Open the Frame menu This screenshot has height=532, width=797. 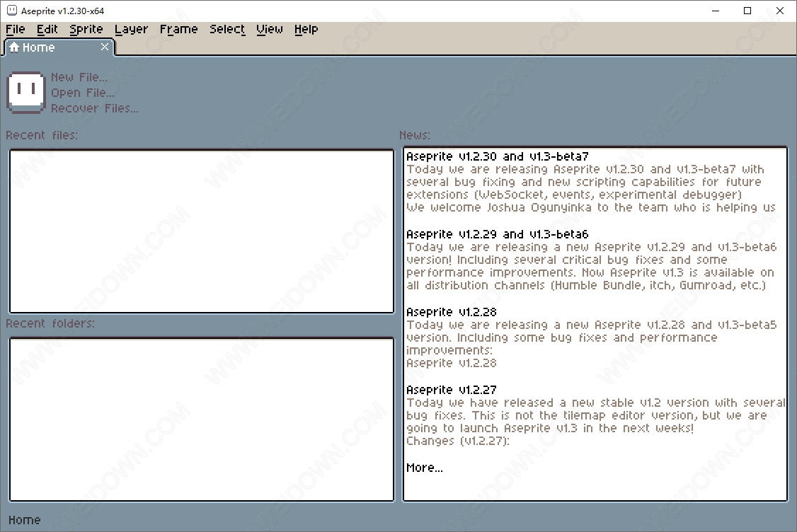178,30
